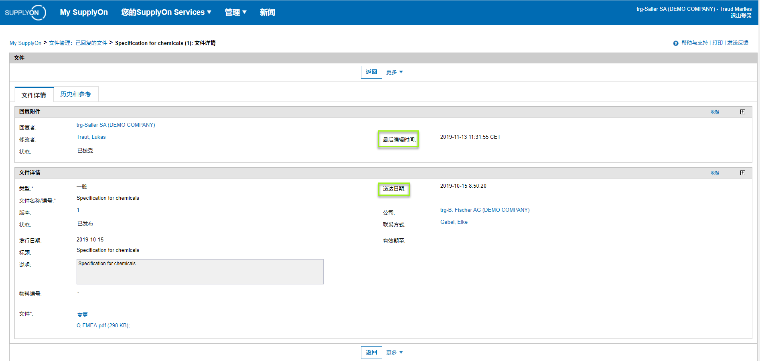The height and width of the screenshot is (361, 760).
Task: Switch to 历史和参考 tab
Action: pos(76,94)
